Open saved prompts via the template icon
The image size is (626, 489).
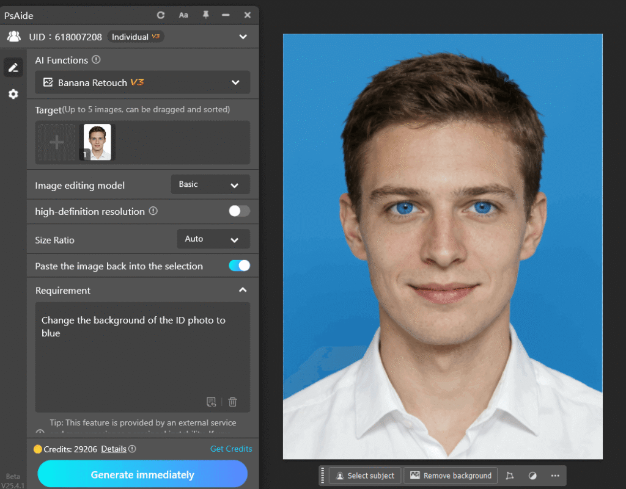coord(211,402)
